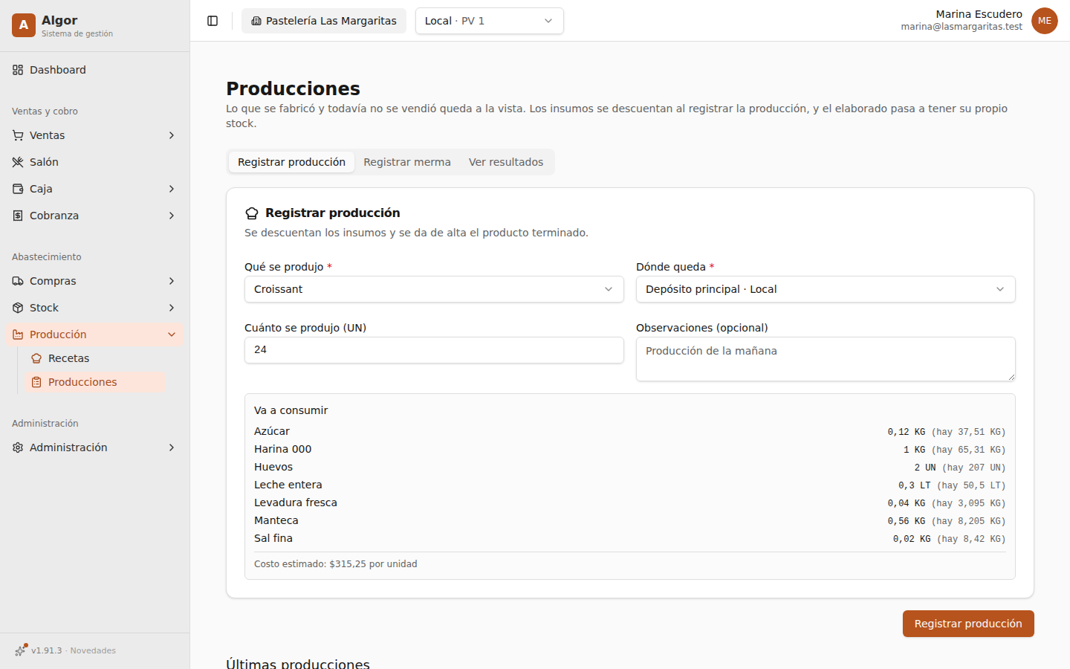
Task: Click the Producción factory icon
Action: 18,334
